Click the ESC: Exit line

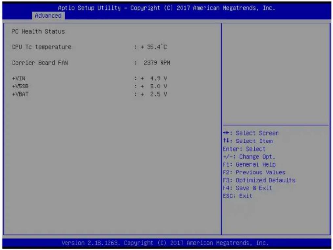[x=238, y=196]
